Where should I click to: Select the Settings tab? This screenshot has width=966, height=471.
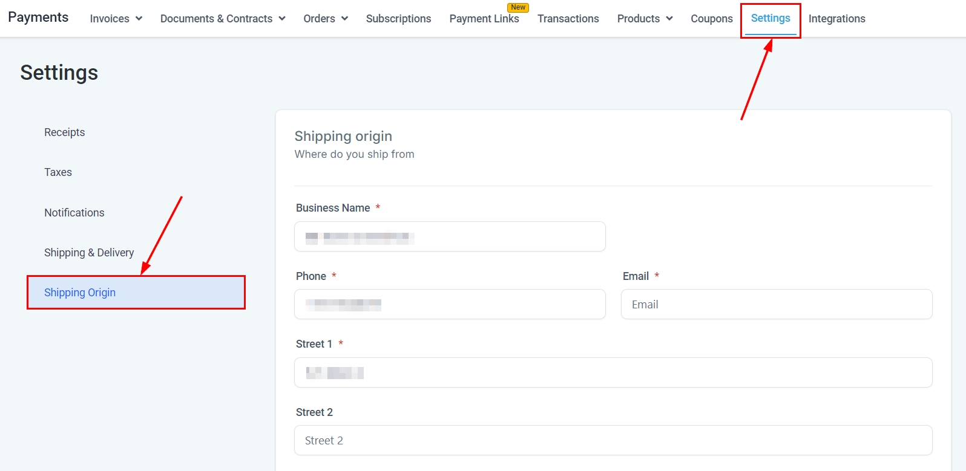(770, 19)
